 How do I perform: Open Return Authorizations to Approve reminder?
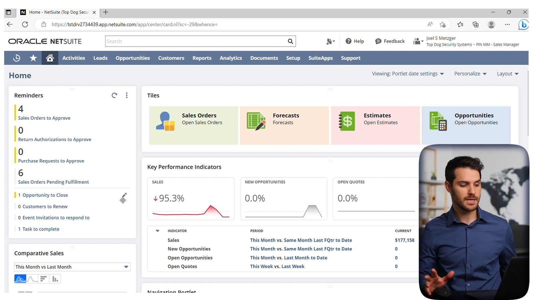[55, 139]
